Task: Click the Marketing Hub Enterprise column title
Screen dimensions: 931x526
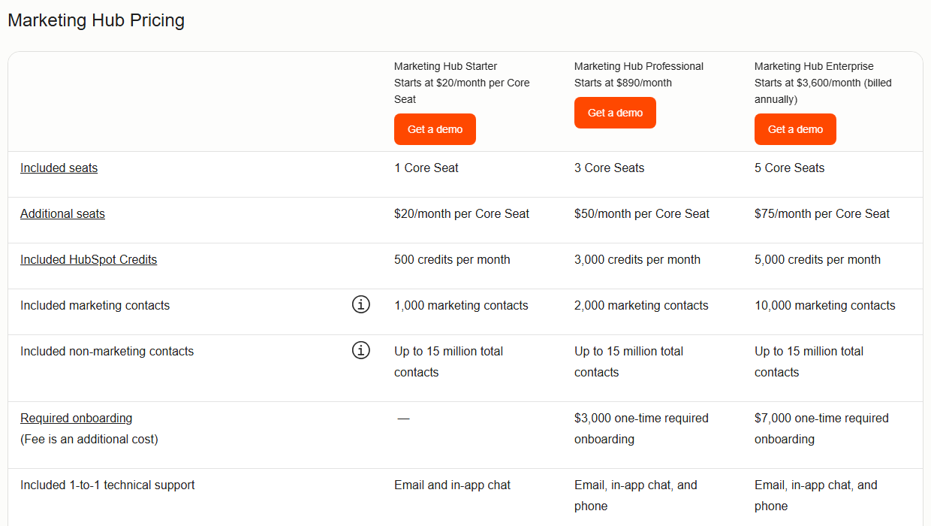Action: click(814, 66)
